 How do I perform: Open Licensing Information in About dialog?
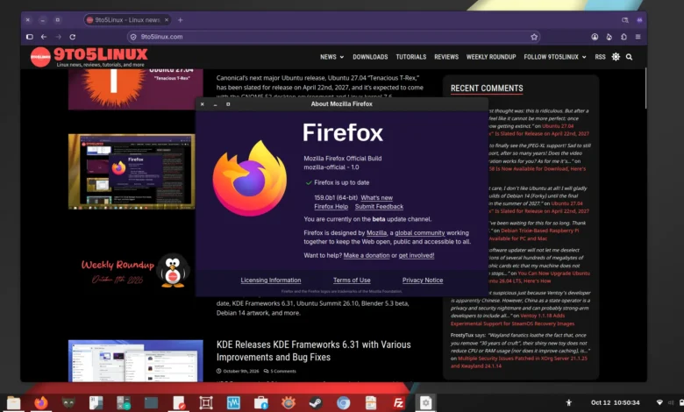[271, 281]
